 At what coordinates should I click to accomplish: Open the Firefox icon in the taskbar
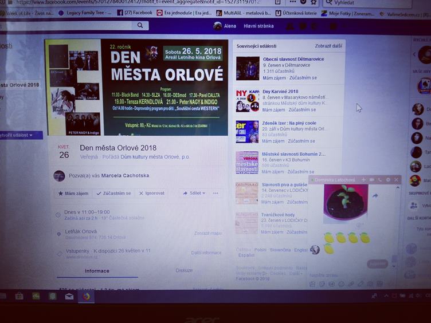[87, 297]
